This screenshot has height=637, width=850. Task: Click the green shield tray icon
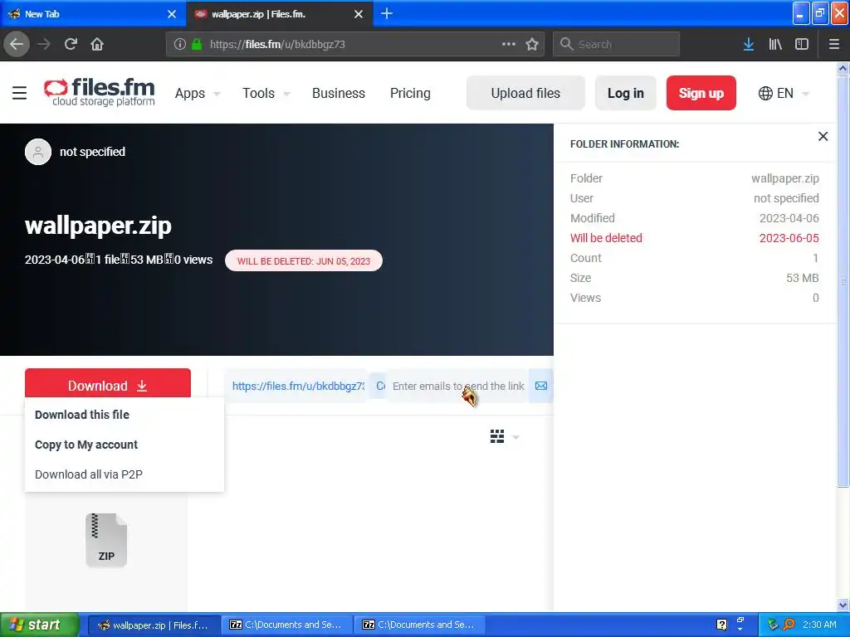(x=773, y=625)
